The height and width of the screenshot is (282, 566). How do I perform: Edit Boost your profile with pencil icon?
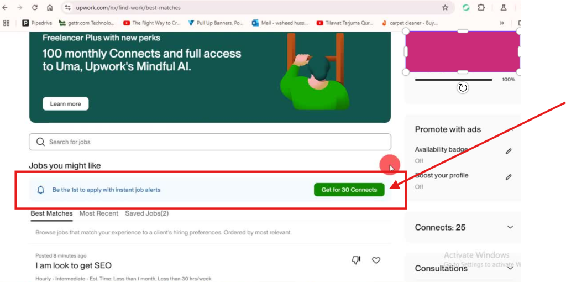(509, 177)
